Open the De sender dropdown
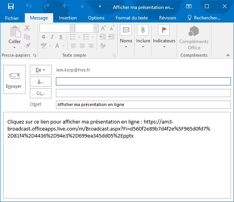The width and height of the screenshot is (234, 202). [40, 70]
